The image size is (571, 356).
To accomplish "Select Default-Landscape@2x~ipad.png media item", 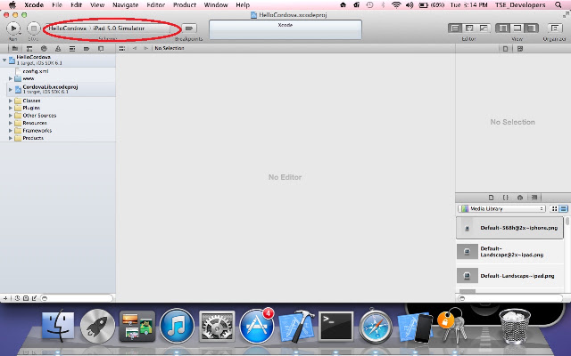I will (x=509, y=251).
